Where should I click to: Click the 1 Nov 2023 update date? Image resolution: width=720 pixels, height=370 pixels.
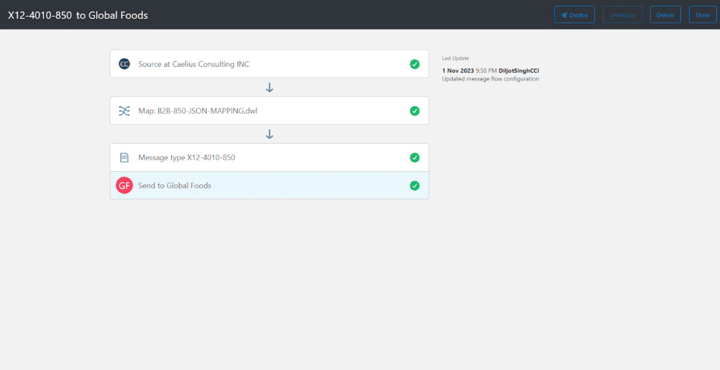458,71
